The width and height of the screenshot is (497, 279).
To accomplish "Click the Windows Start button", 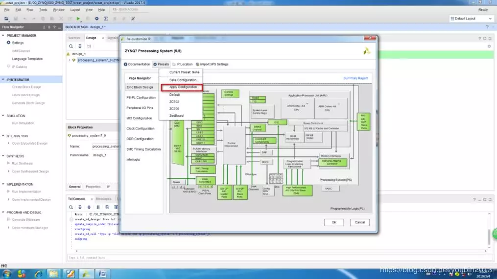I will [7, 274].
